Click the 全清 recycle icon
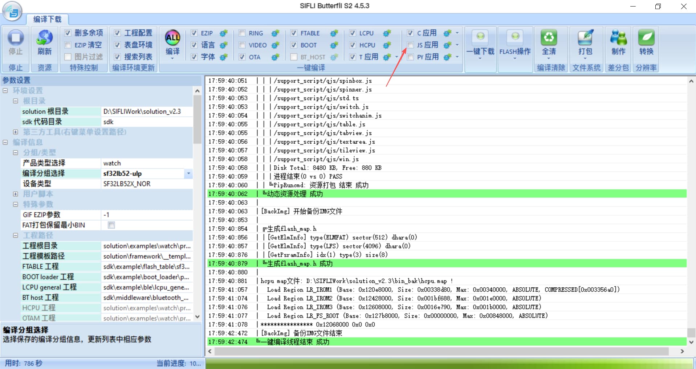 (549, 38)
